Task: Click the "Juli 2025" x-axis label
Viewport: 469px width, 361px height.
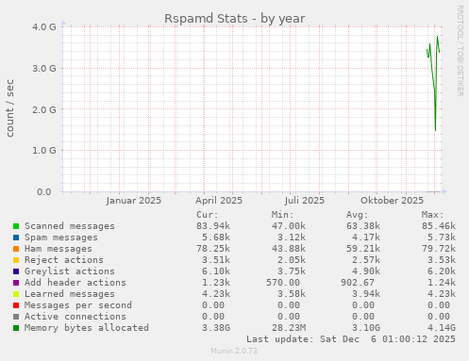Action: coord(305,201)
